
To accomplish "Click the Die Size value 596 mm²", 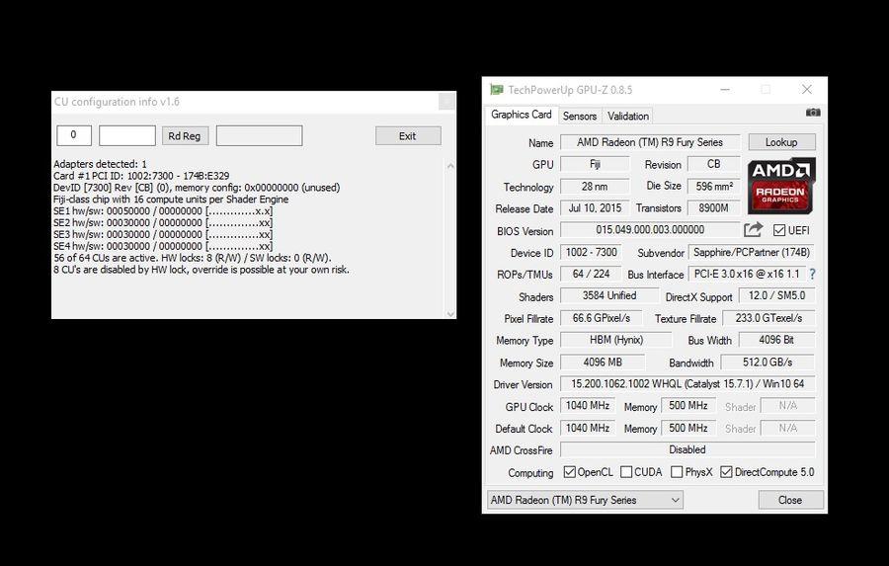I will pyautogui.click(x=714, y=186).
